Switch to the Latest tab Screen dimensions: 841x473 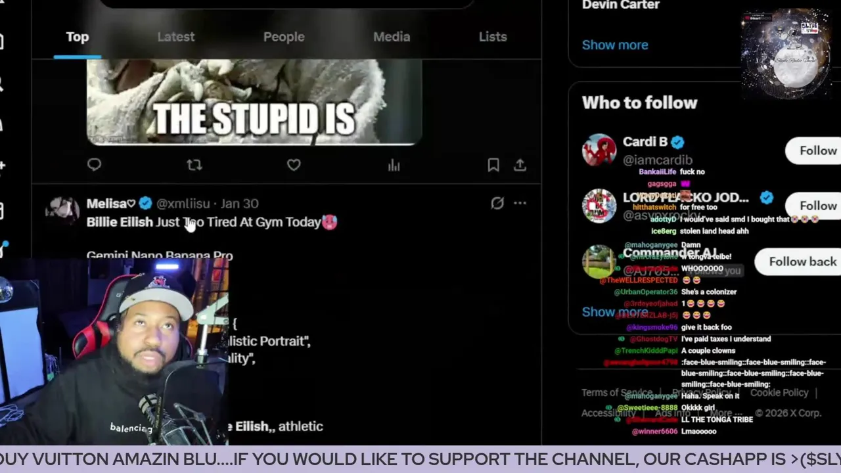(x=175, y=37)
